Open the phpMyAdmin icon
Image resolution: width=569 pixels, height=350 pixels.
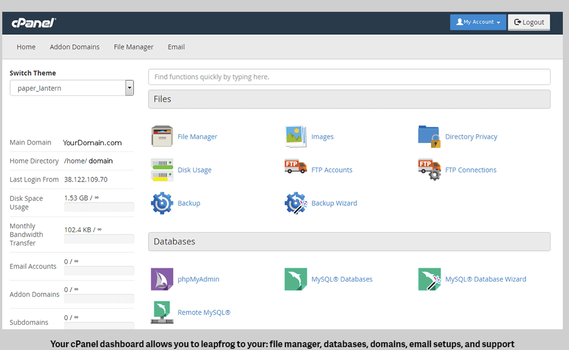(162, 279)
